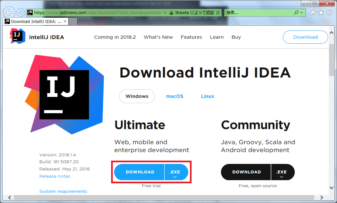Image resolution: width=337 pixels, height=203 pixels.
Task: Click the search magnifier icon
Action: point(296,12)
